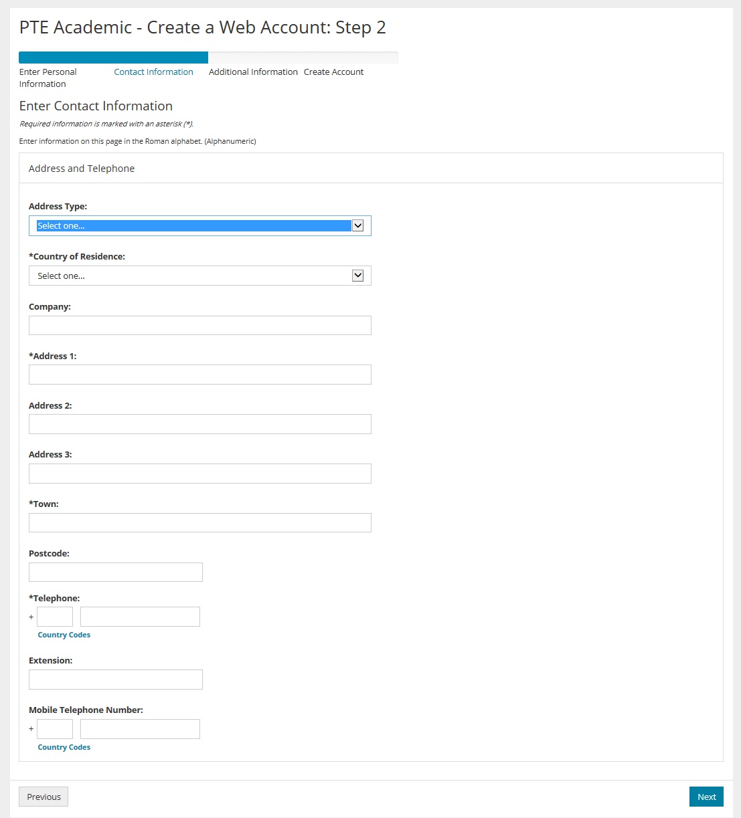
Task: Go to the Contact Information step
Action: [153, 72]
